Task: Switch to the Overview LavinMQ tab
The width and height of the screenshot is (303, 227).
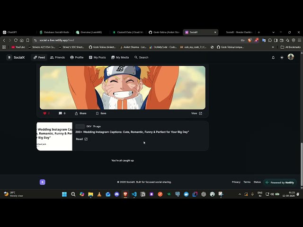Action: click(91, 32)
